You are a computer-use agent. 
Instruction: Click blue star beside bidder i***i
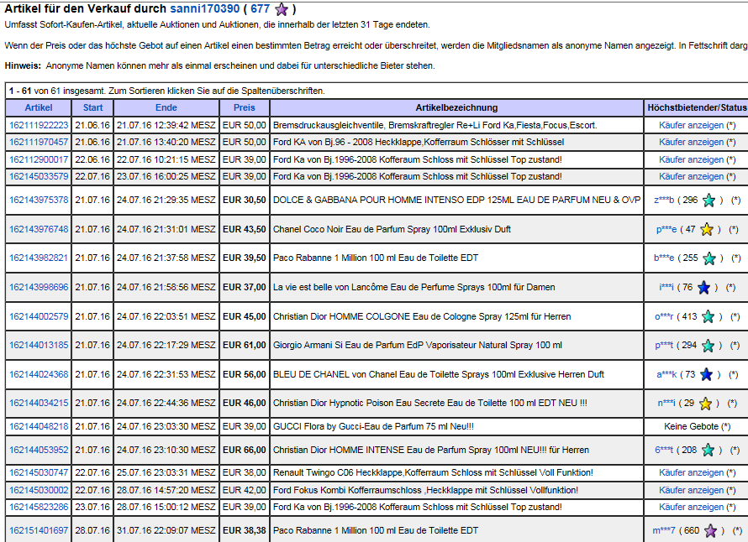pyautogui.click(x=703, y=287)
